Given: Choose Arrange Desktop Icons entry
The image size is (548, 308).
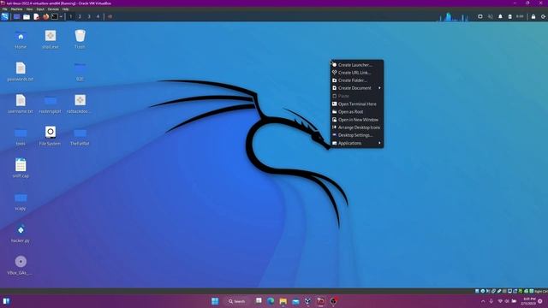Looking at the screenshot, I should click(357, 127).
